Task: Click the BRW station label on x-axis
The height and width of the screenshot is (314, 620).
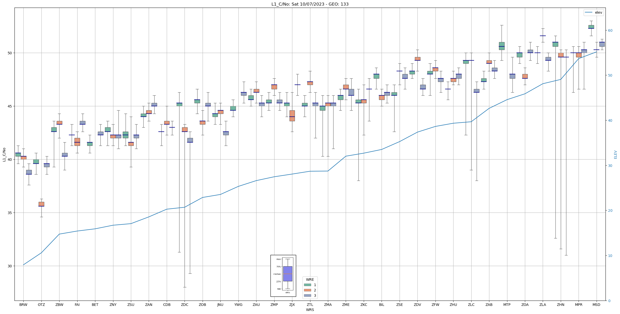Action: [23, 305]
